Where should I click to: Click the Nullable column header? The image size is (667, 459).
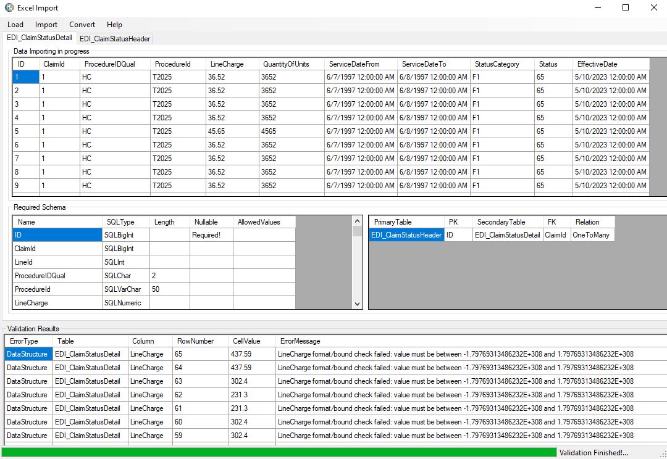(x=211, y=222)
